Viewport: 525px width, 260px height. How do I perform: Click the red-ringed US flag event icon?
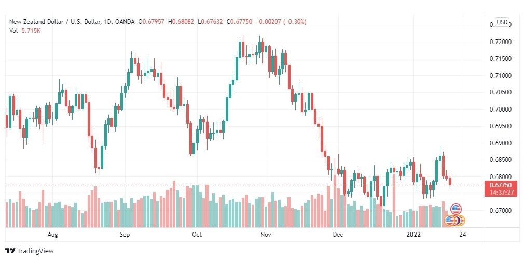[455, 209]
